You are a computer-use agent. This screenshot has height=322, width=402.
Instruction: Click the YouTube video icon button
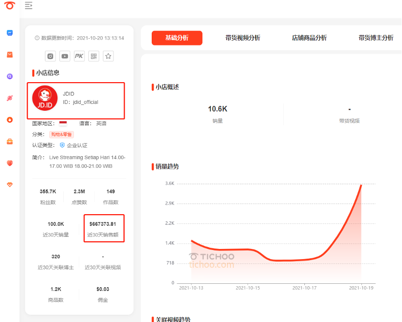tap(65, 56)
